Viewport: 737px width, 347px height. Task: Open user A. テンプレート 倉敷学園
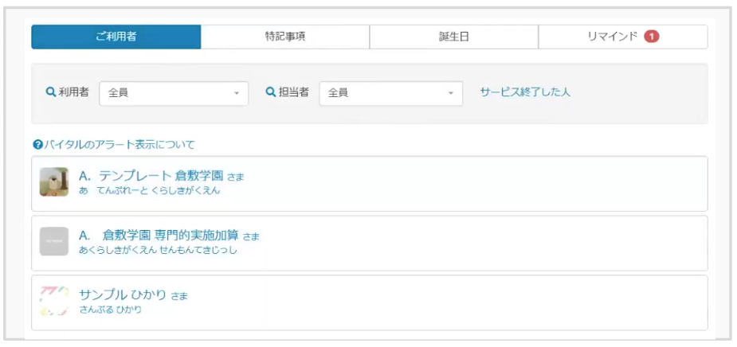point(151,176)
